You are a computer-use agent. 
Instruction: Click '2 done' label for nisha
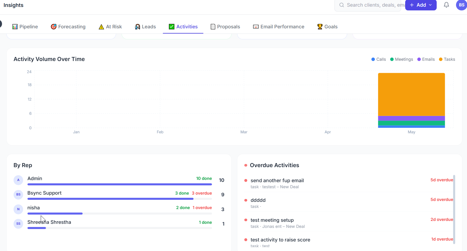(183, 208)
